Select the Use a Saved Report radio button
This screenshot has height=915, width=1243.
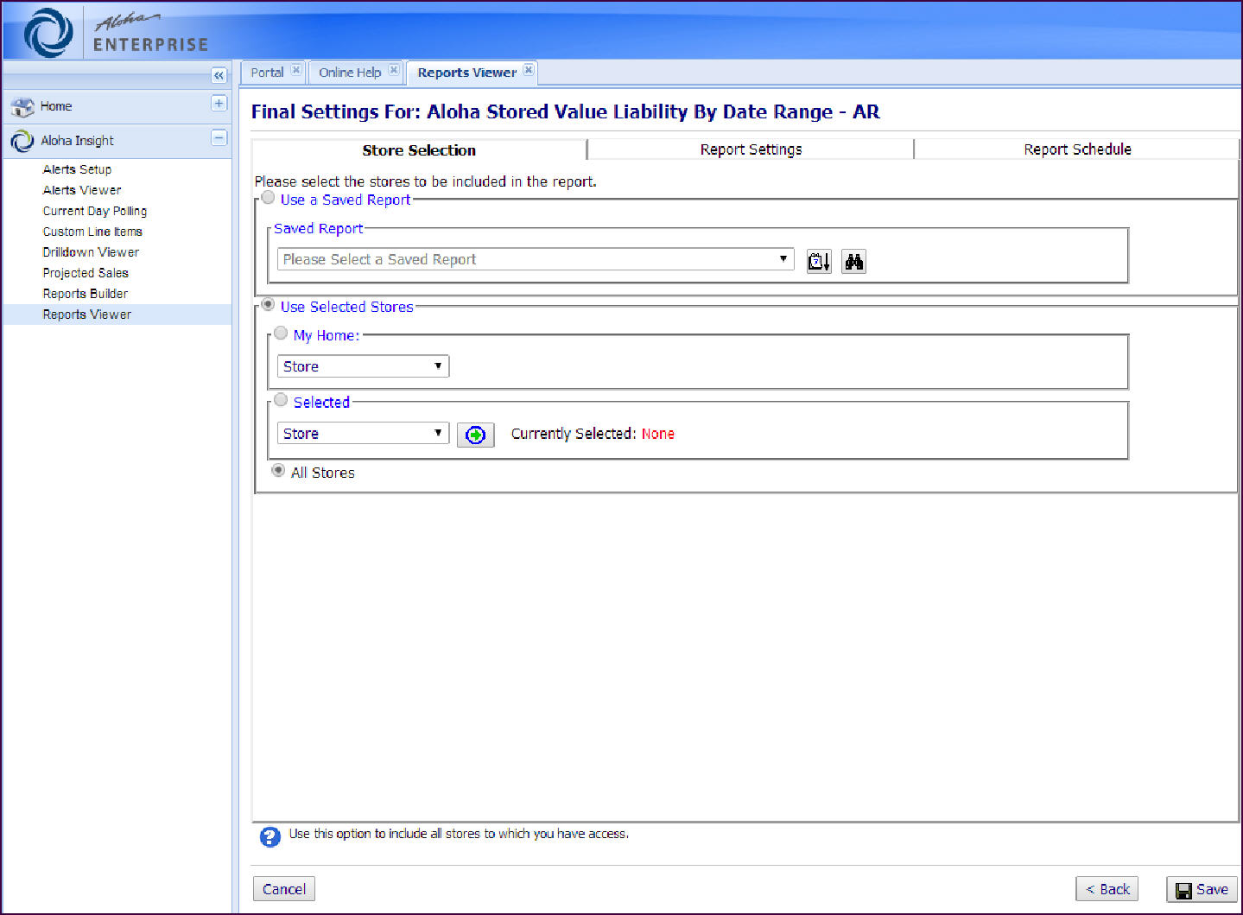[x=269, y=198]
